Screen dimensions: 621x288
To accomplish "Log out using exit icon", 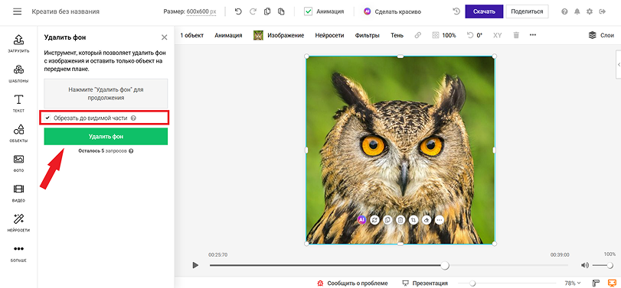I will [603, 11].
